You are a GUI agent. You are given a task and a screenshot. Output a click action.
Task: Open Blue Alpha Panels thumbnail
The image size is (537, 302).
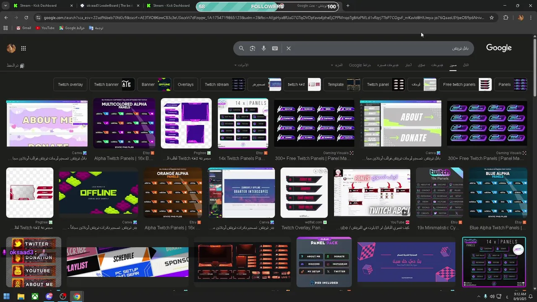[x=498, y=193]
